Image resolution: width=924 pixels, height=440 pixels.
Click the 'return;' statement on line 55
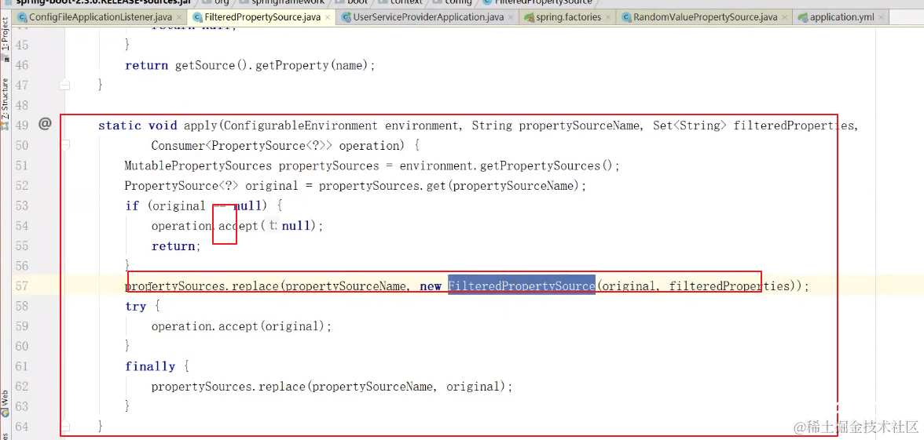pos(176,246)
